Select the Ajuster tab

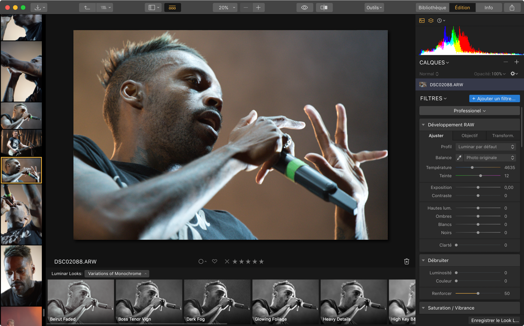[436, 136]
